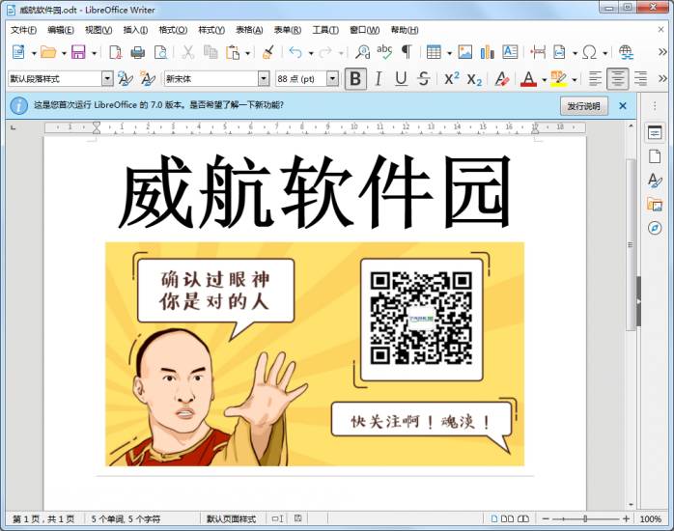Clear direct formatting
674x531 pixels.
pyautogui.click(x=501, y=78)
